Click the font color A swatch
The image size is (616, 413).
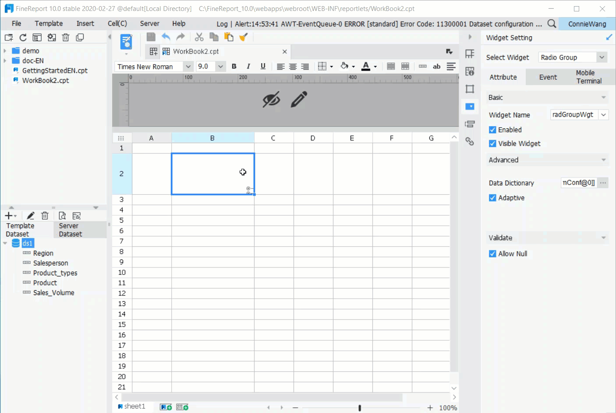coord(366,67)
